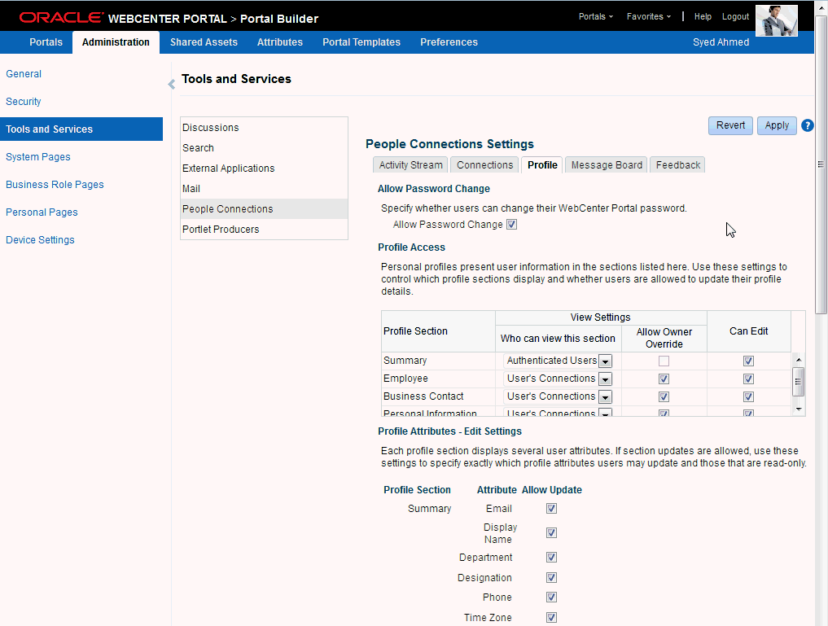Open the Favorites dropdown in header
Viewport: 828px width, 626px height.
(648, 17)
